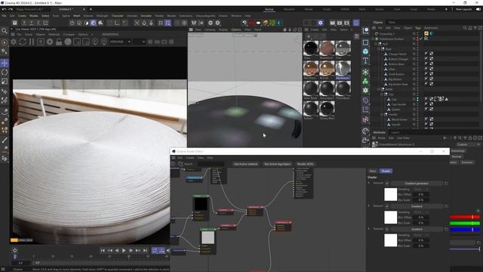Delete material using trash icon in Material Manager
This screenshot has height=272, width=483.
tap(356, 36)
